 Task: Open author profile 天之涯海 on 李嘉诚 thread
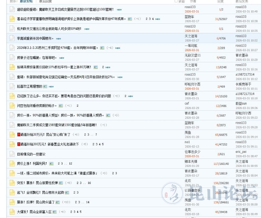(x=191, y=36)
